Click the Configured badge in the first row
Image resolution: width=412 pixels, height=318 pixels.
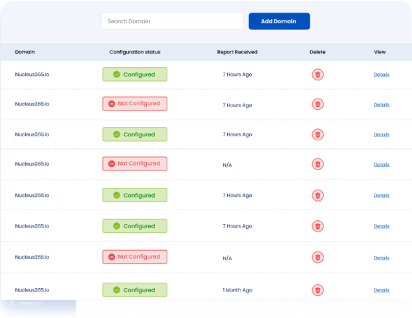(x=134, y=75)
